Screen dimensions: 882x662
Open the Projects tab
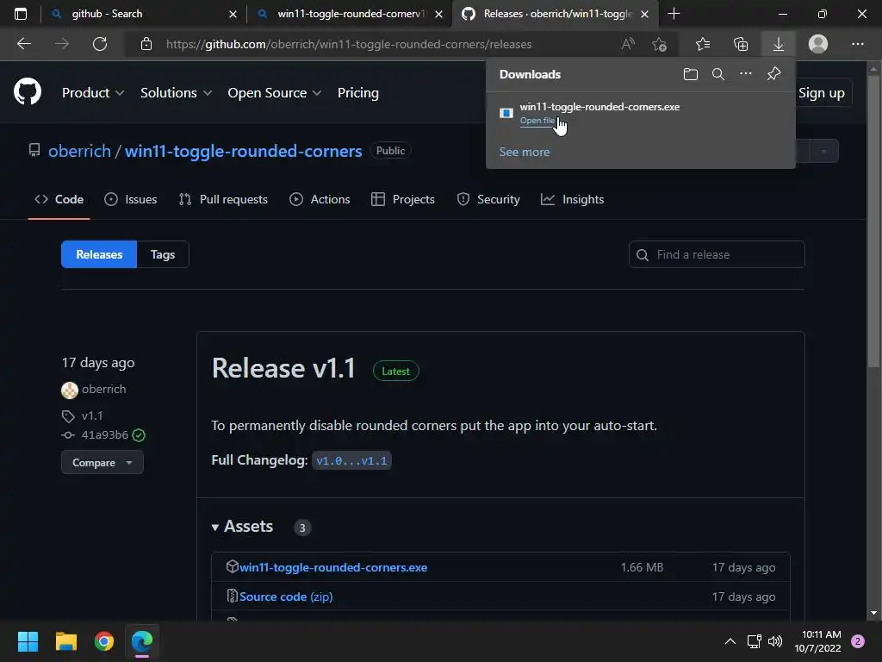pyautogui.click(x=403, y=199)
